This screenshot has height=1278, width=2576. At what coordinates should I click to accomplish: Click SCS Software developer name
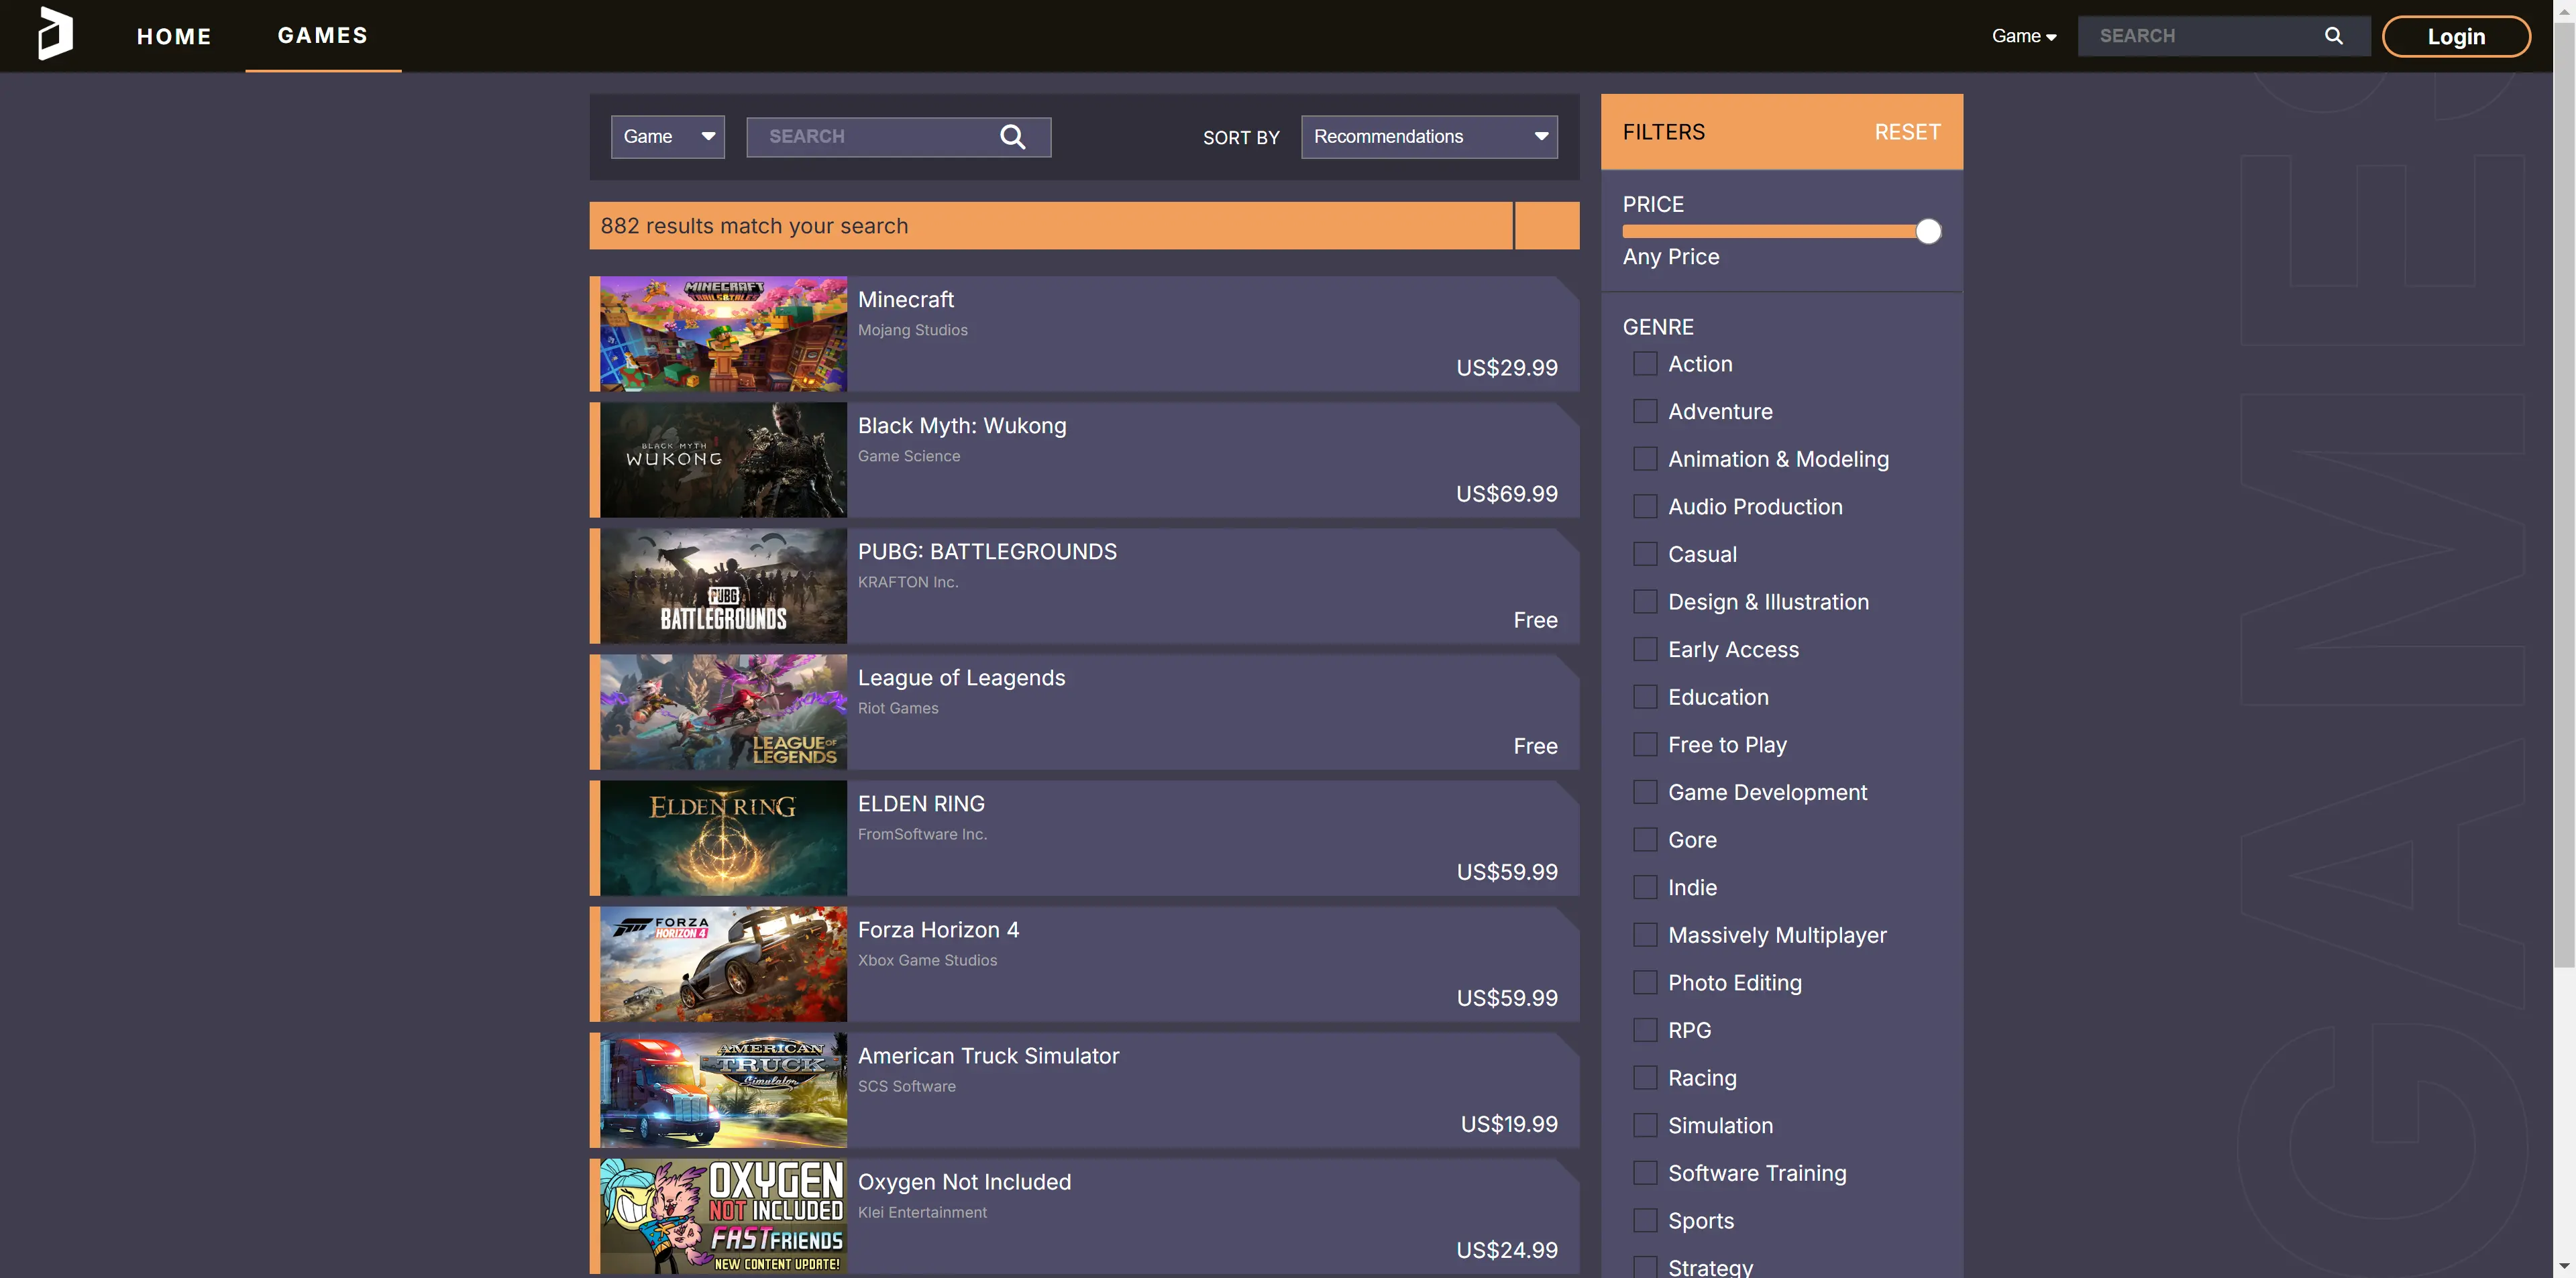pyautogui.click(x=906, y=1086)
